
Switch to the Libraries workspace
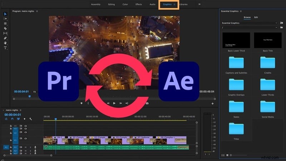[x=183, y=4]
